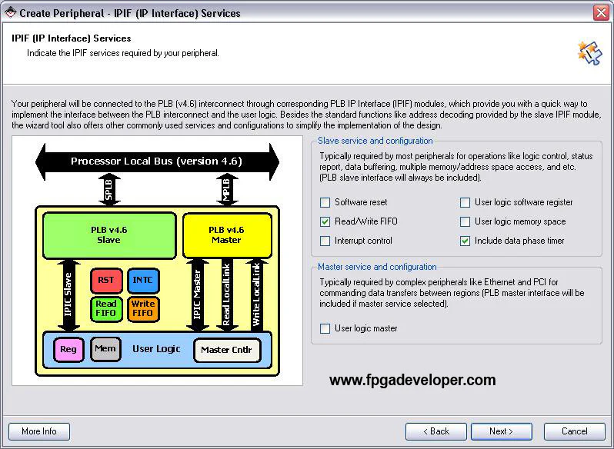614x449 pixels.
Task: Enable the Software reset checkbox
Action: 325,203
